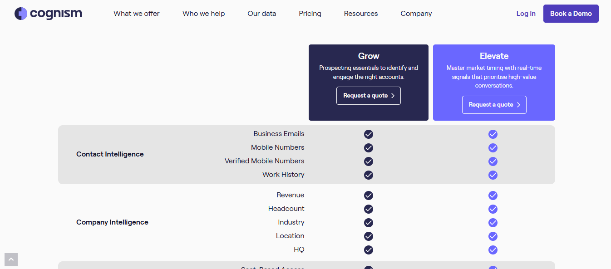Click the Mobile Numbers checkmark in Grow column
611x269 pixels.
click(368, 148)
